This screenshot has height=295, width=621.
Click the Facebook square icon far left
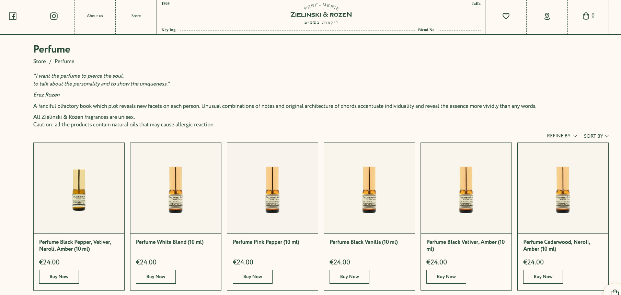click(x=13, y=16)
